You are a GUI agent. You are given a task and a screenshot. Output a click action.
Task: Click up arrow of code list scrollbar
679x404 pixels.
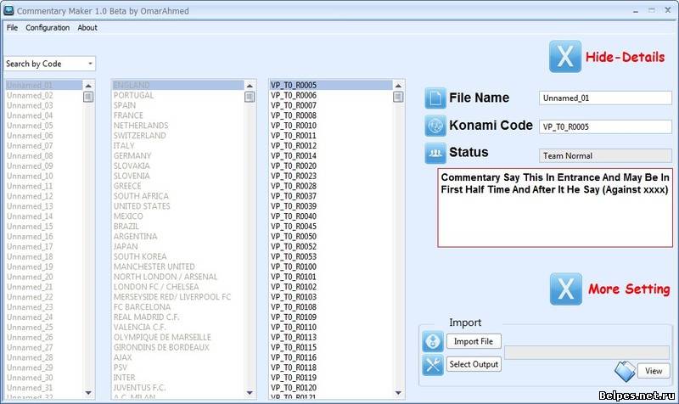tap(398, 86)
